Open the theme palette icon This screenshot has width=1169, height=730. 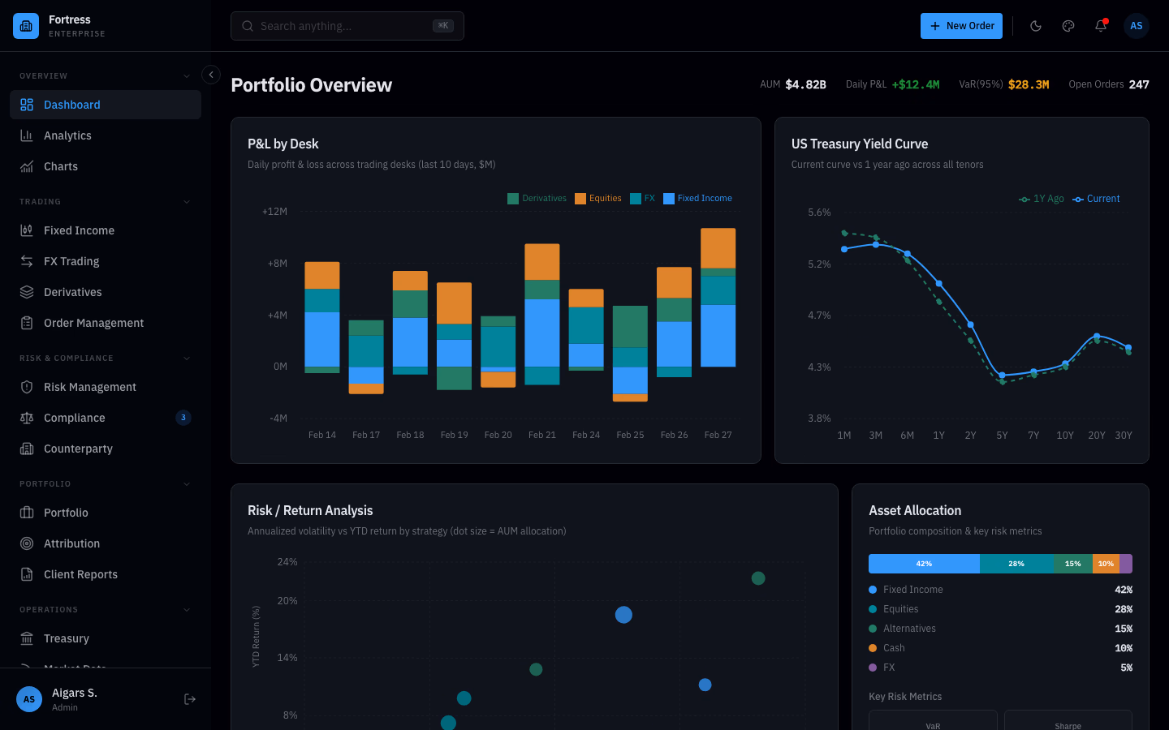coord(1068,26)
